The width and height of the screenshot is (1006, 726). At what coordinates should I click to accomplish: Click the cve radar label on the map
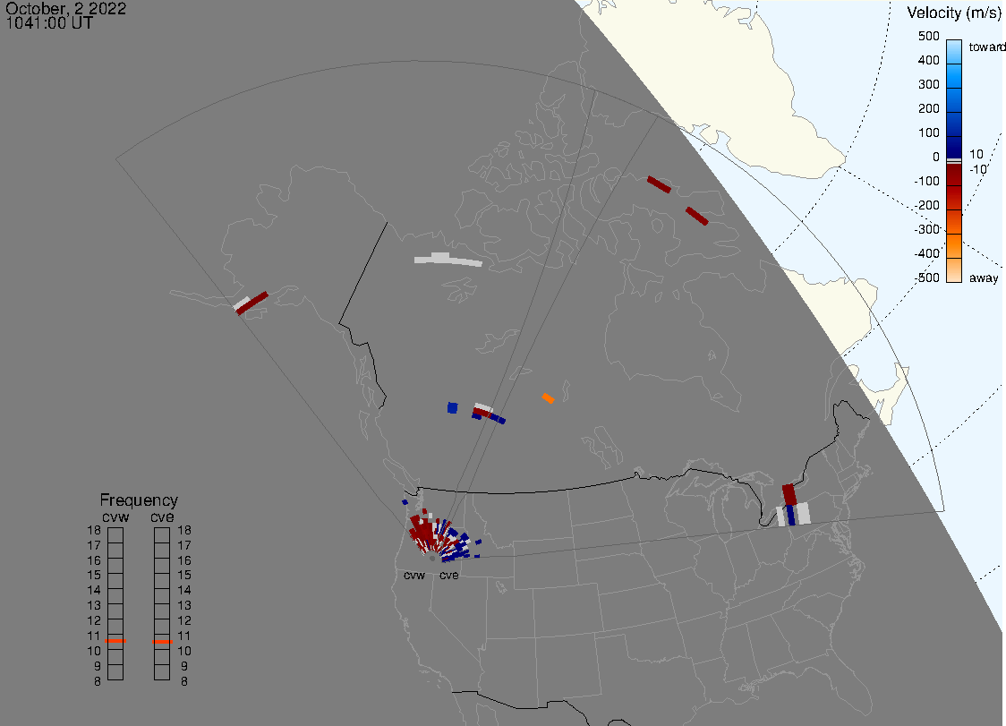click(x=449, y=575)
